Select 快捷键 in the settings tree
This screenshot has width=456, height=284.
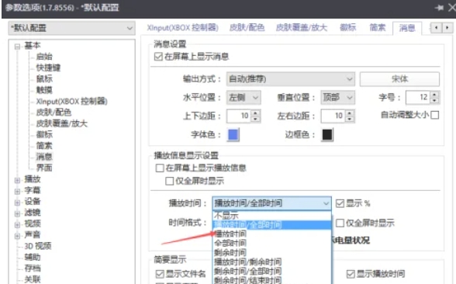click(48, 68)
